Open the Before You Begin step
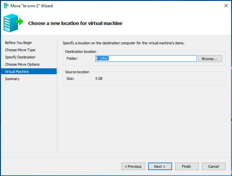 pyautogui.click(x=18, y=43)
